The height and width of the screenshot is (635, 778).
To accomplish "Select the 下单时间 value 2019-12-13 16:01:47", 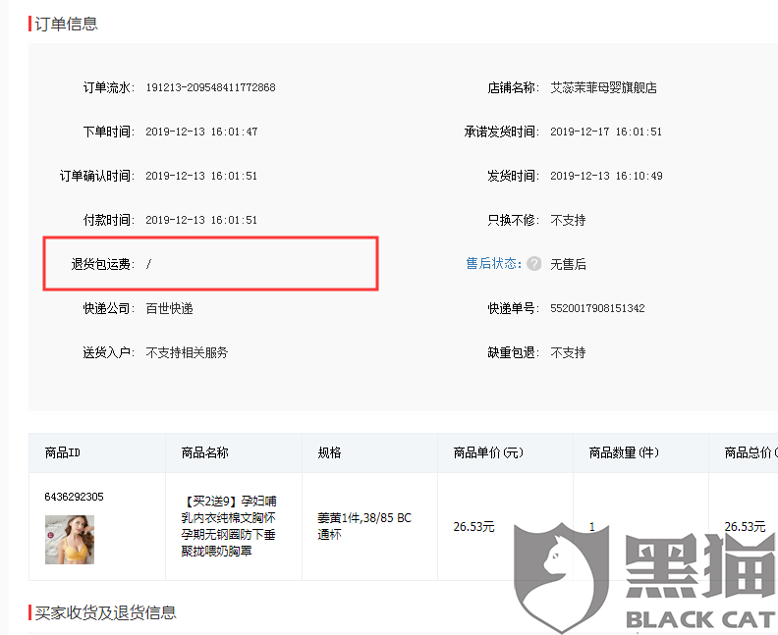I will (x=201, y=132).
